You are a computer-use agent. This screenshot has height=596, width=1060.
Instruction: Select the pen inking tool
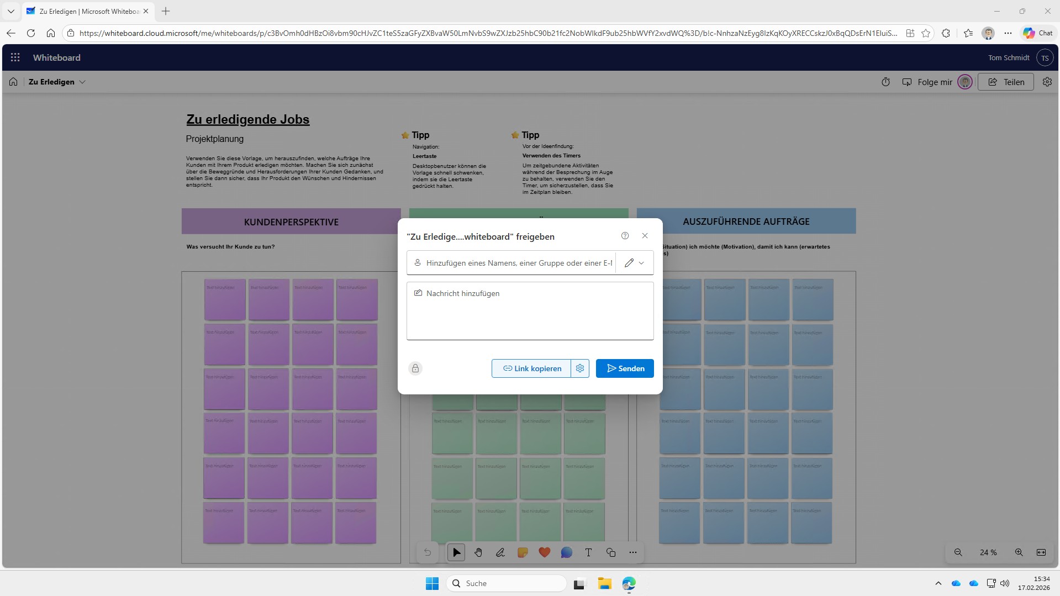(500, 552)
